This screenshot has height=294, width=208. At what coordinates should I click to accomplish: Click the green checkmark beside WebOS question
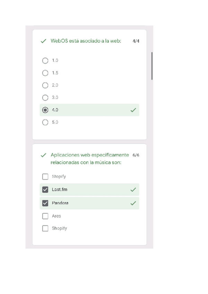(x=43, y=41)
